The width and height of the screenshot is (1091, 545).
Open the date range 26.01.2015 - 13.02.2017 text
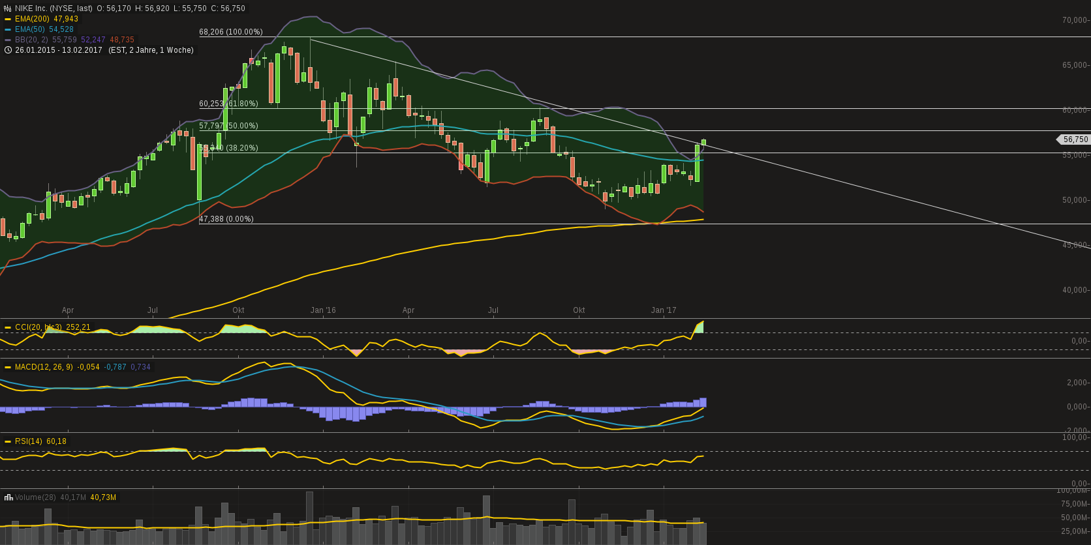click(x=59, y=50)
